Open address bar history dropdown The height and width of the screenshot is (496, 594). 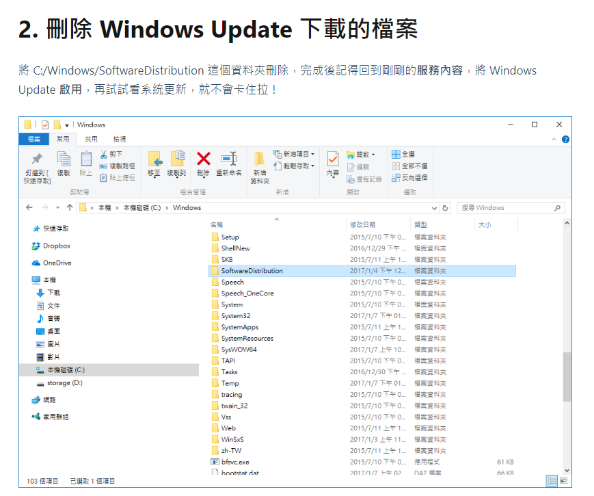(434, 208)
